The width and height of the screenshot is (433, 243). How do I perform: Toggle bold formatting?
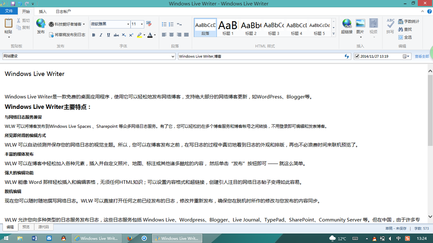click(93, 35)
